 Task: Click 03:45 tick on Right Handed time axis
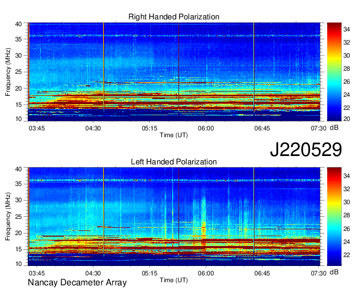[x=37, y=128]
